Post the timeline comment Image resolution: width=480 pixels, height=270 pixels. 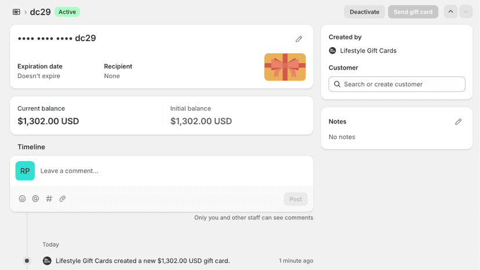[x=296, y=199]
